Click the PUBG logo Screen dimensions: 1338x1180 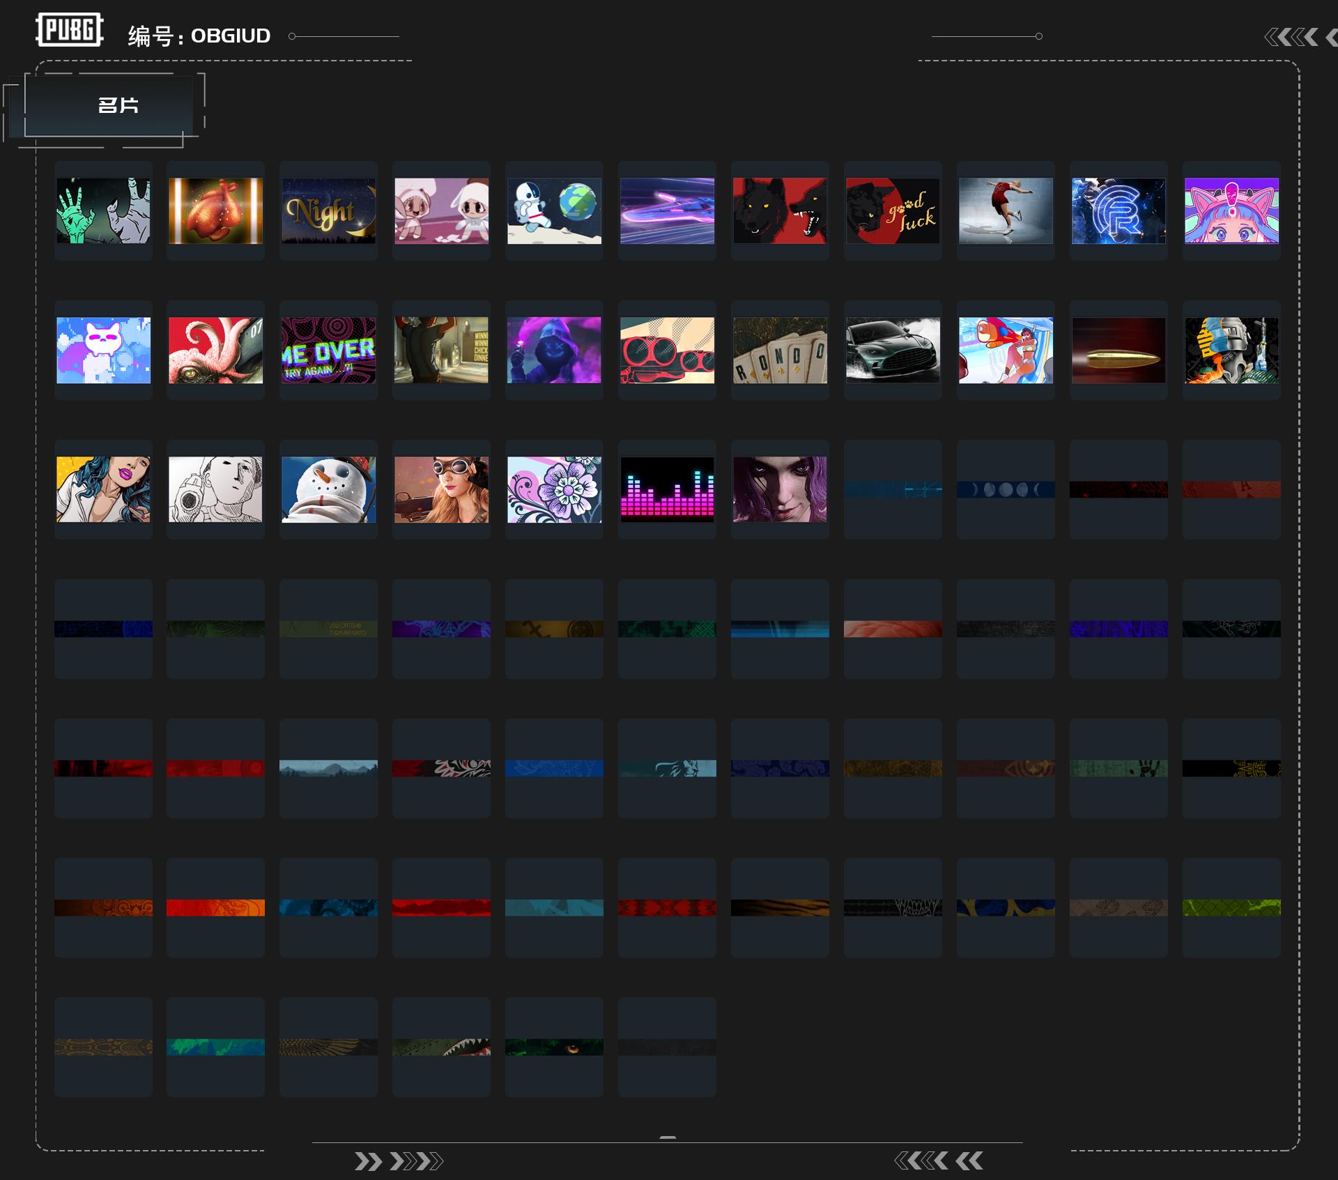point(69,30)
